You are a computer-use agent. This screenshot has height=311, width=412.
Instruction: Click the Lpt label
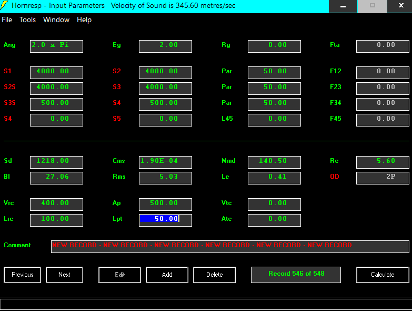tap(117, 219)
